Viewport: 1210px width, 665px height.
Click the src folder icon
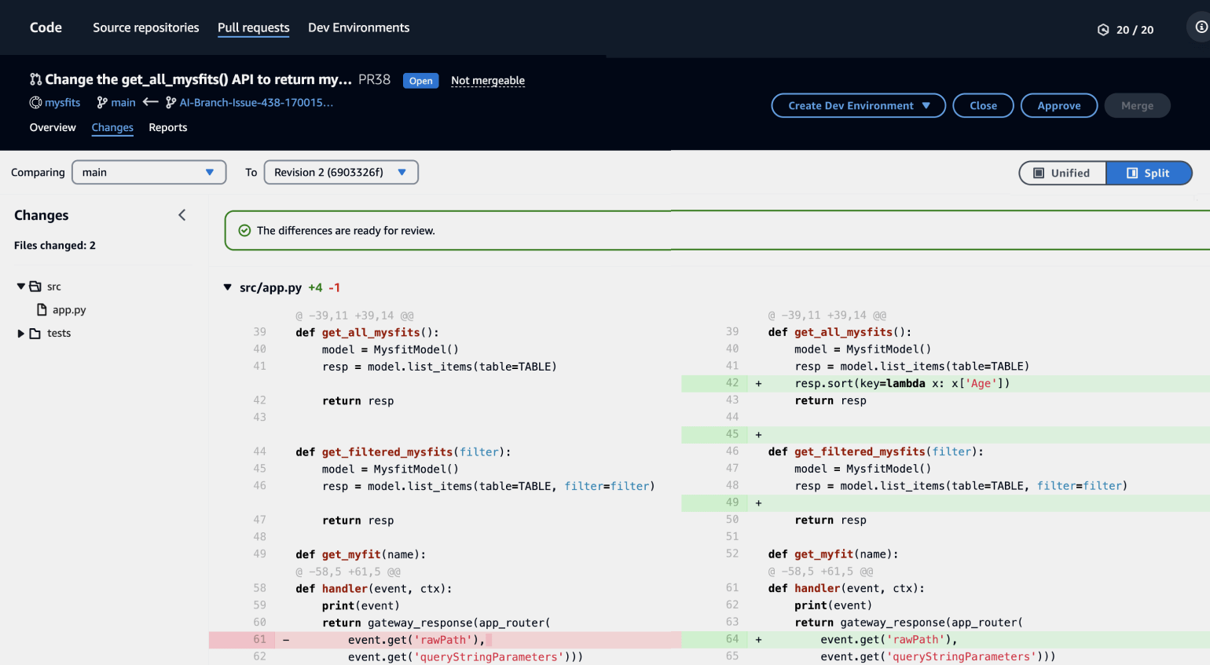[35, 287]
